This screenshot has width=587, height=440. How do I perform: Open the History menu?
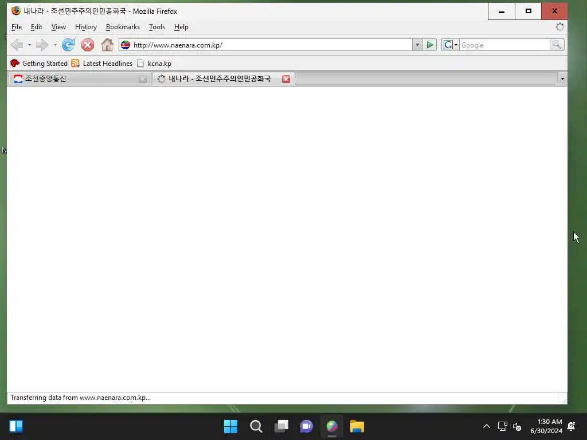(x=86, y=27)
